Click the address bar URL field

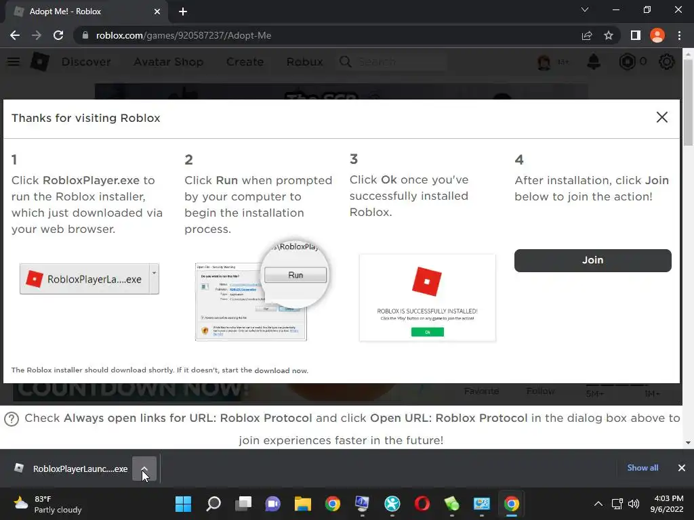327,35
